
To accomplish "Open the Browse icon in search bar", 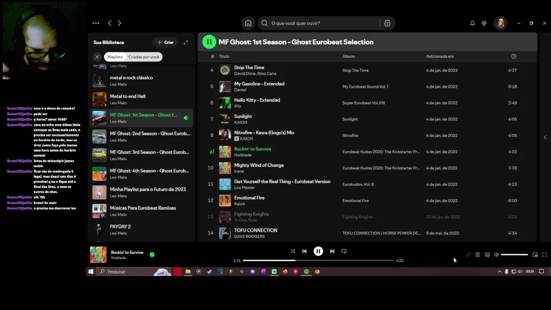I will click(387, 23).
